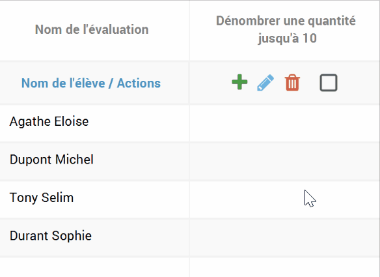Tick the checkbox beside the trash icon

coord(329,83)
